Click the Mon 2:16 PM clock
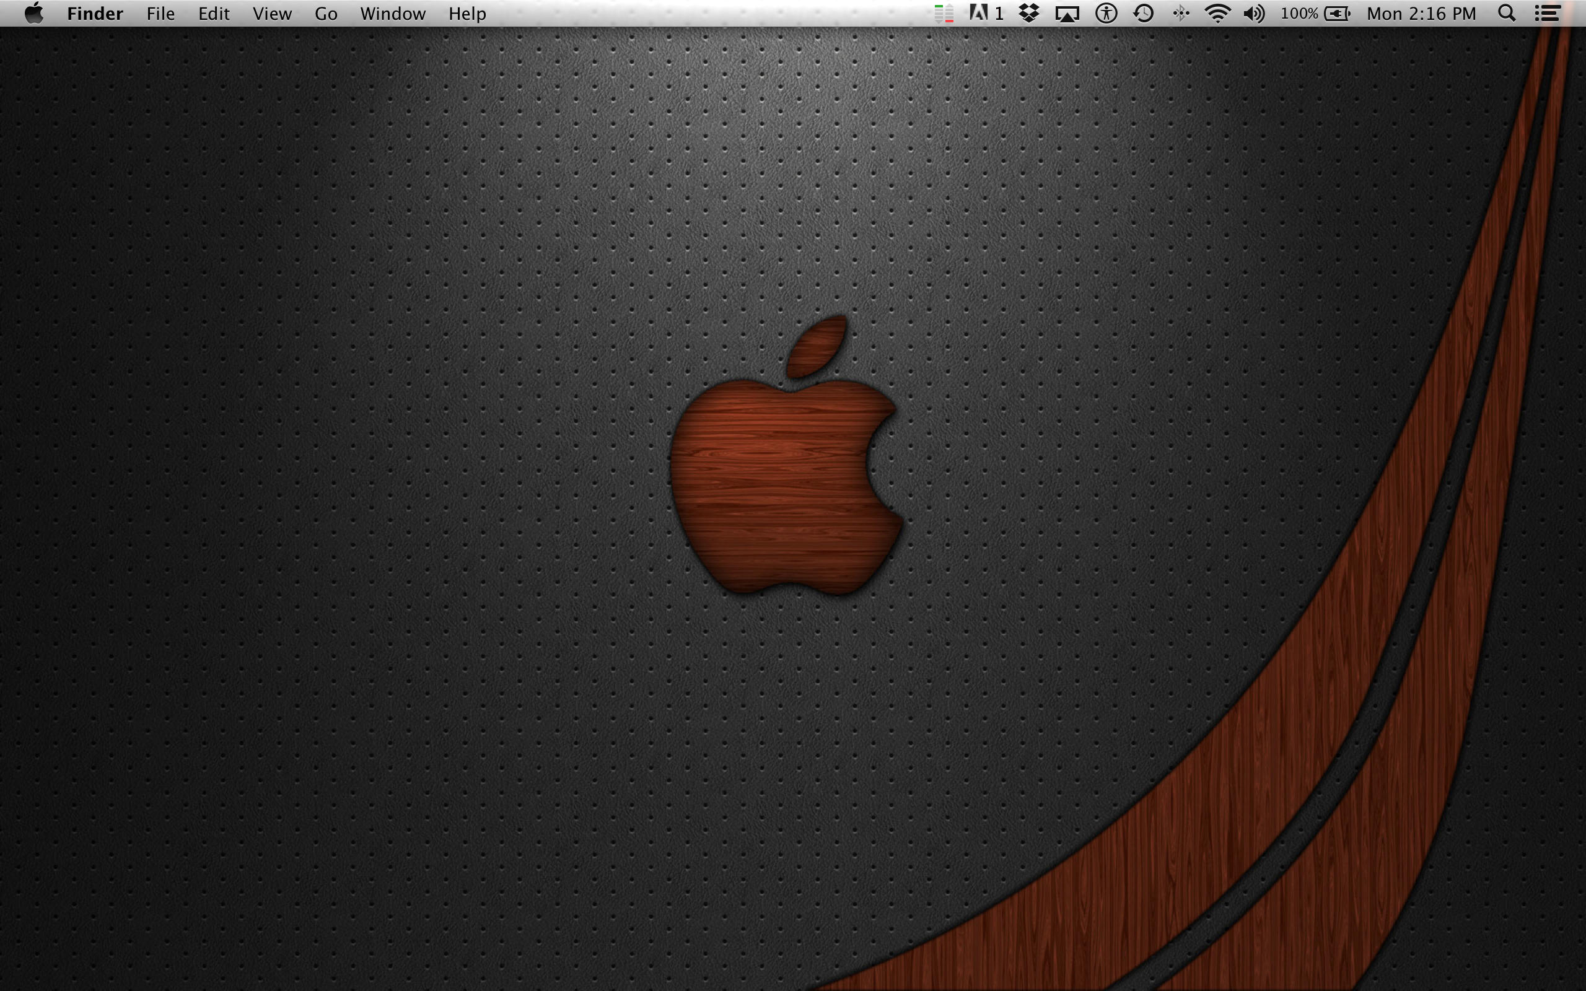 click(x=1421, y=14)
